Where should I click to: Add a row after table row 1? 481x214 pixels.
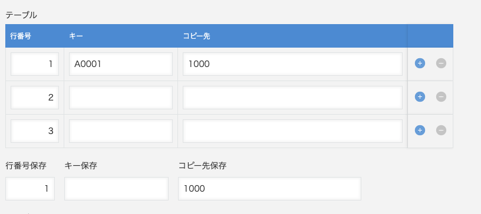pos(420,63)
